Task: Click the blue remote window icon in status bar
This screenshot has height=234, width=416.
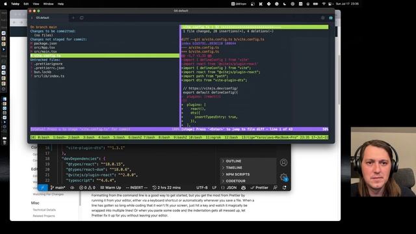Action: (x=43, y=188)
